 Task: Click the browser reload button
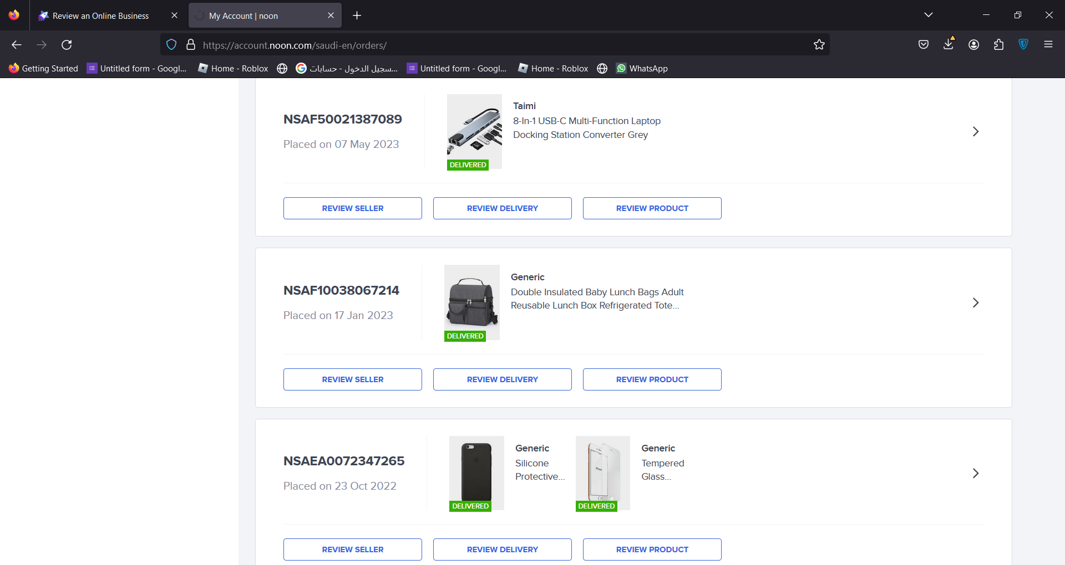click(x=67, y=45)
